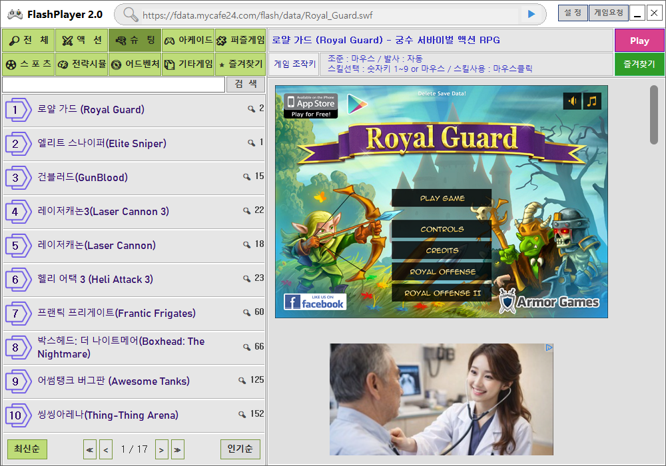Go to previous page with < button
Screen dimensions: 666x466
click(106, 449)
